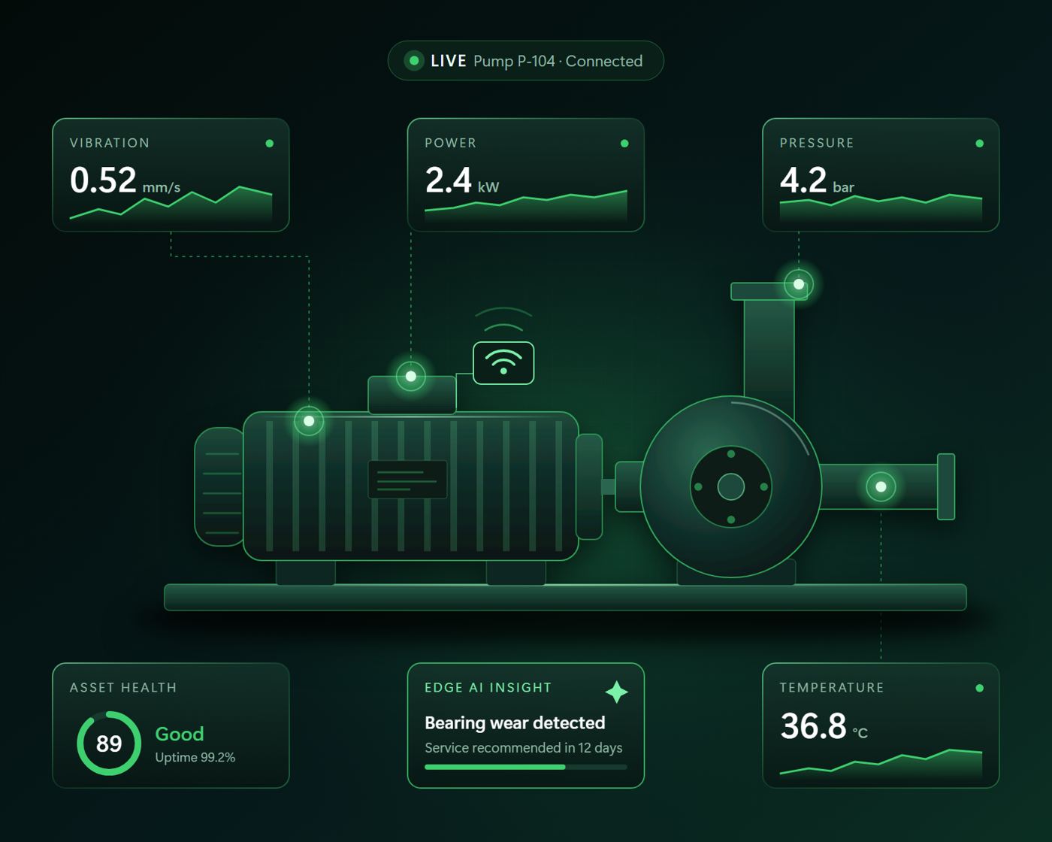Screen dimensions: 1052x842
Task: Select the power sensor hotspot on terminal box
Action: click(x=411, y=376)
